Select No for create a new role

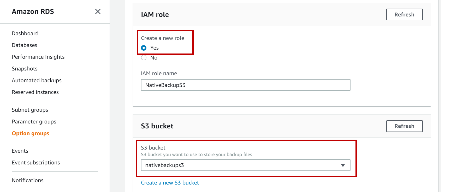[144, 58]
